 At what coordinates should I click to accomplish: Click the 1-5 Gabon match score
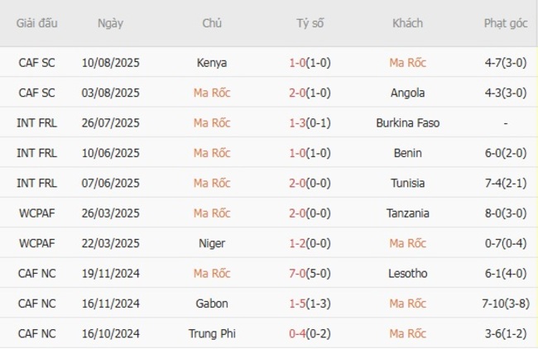(310, 304)
